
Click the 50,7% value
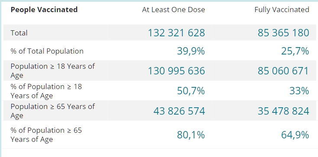click(x=191, y=91)
